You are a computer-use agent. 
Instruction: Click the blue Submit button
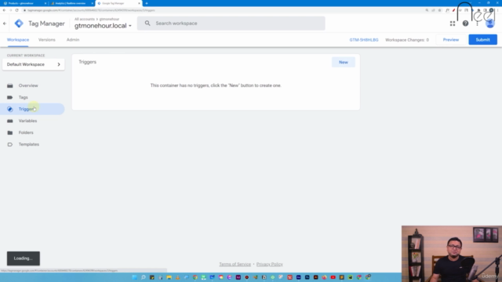pyautogui.click(x=483, y=40)
